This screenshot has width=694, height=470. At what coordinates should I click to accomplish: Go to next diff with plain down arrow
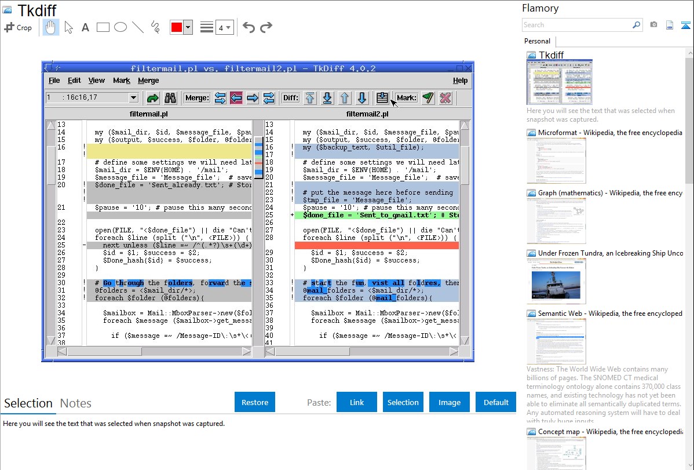[361, 98]
